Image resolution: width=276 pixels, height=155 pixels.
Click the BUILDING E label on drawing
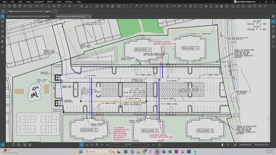pyautogui.click(x=89, y=130)
